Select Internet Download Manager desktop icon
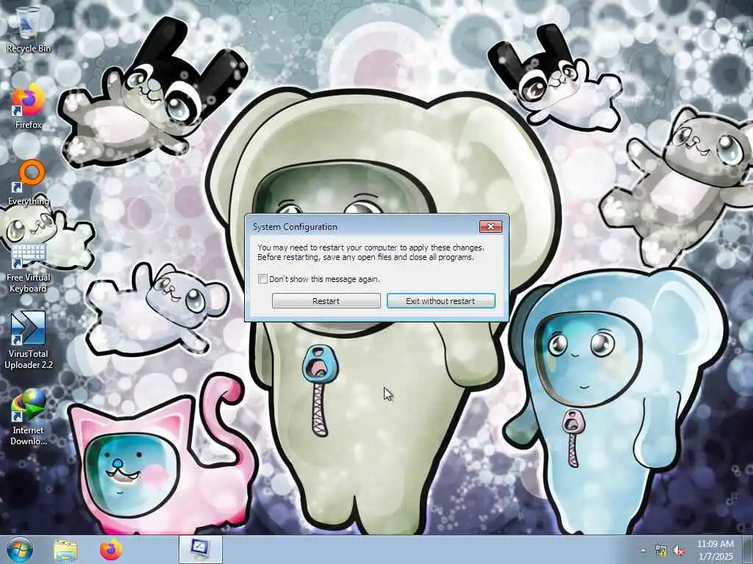This screenshot has width=753, height=564. (x=28, y=417)
